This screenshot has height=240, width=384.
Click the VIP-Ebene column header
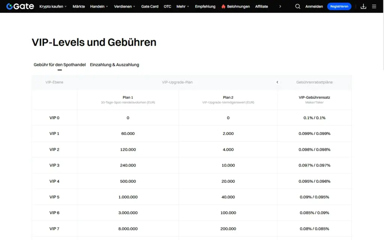[54, 82]
